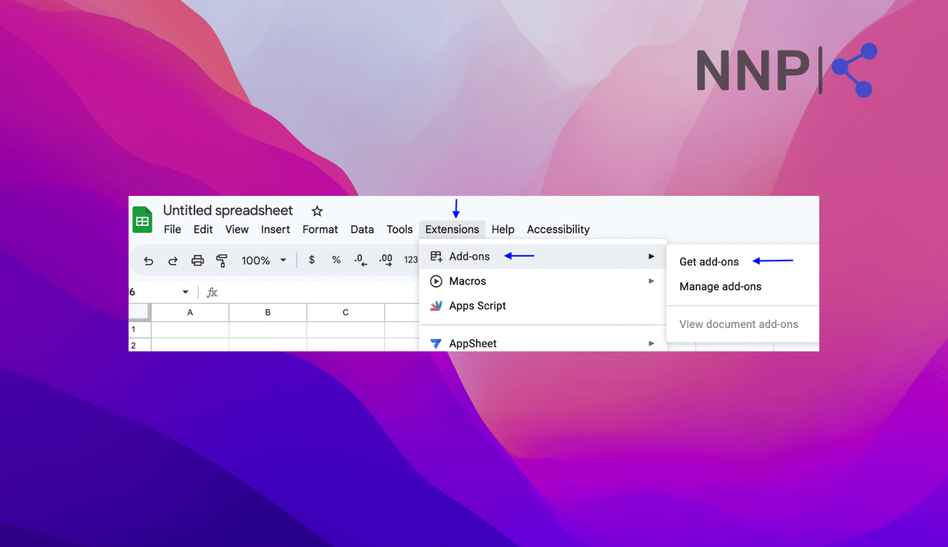
Task: Click the Extensions menu
Action: tap(452, 229)
